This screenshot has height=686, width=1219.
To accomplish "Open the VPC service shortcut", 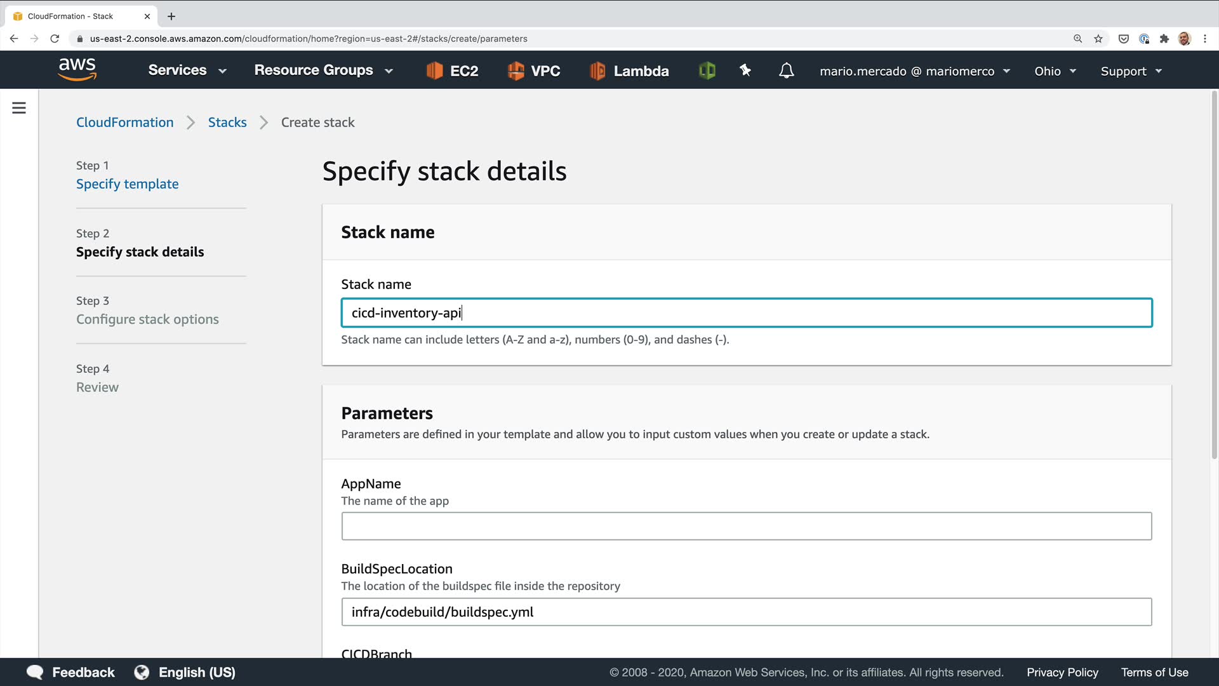I will pyautogui.click(x=534, y=71).
